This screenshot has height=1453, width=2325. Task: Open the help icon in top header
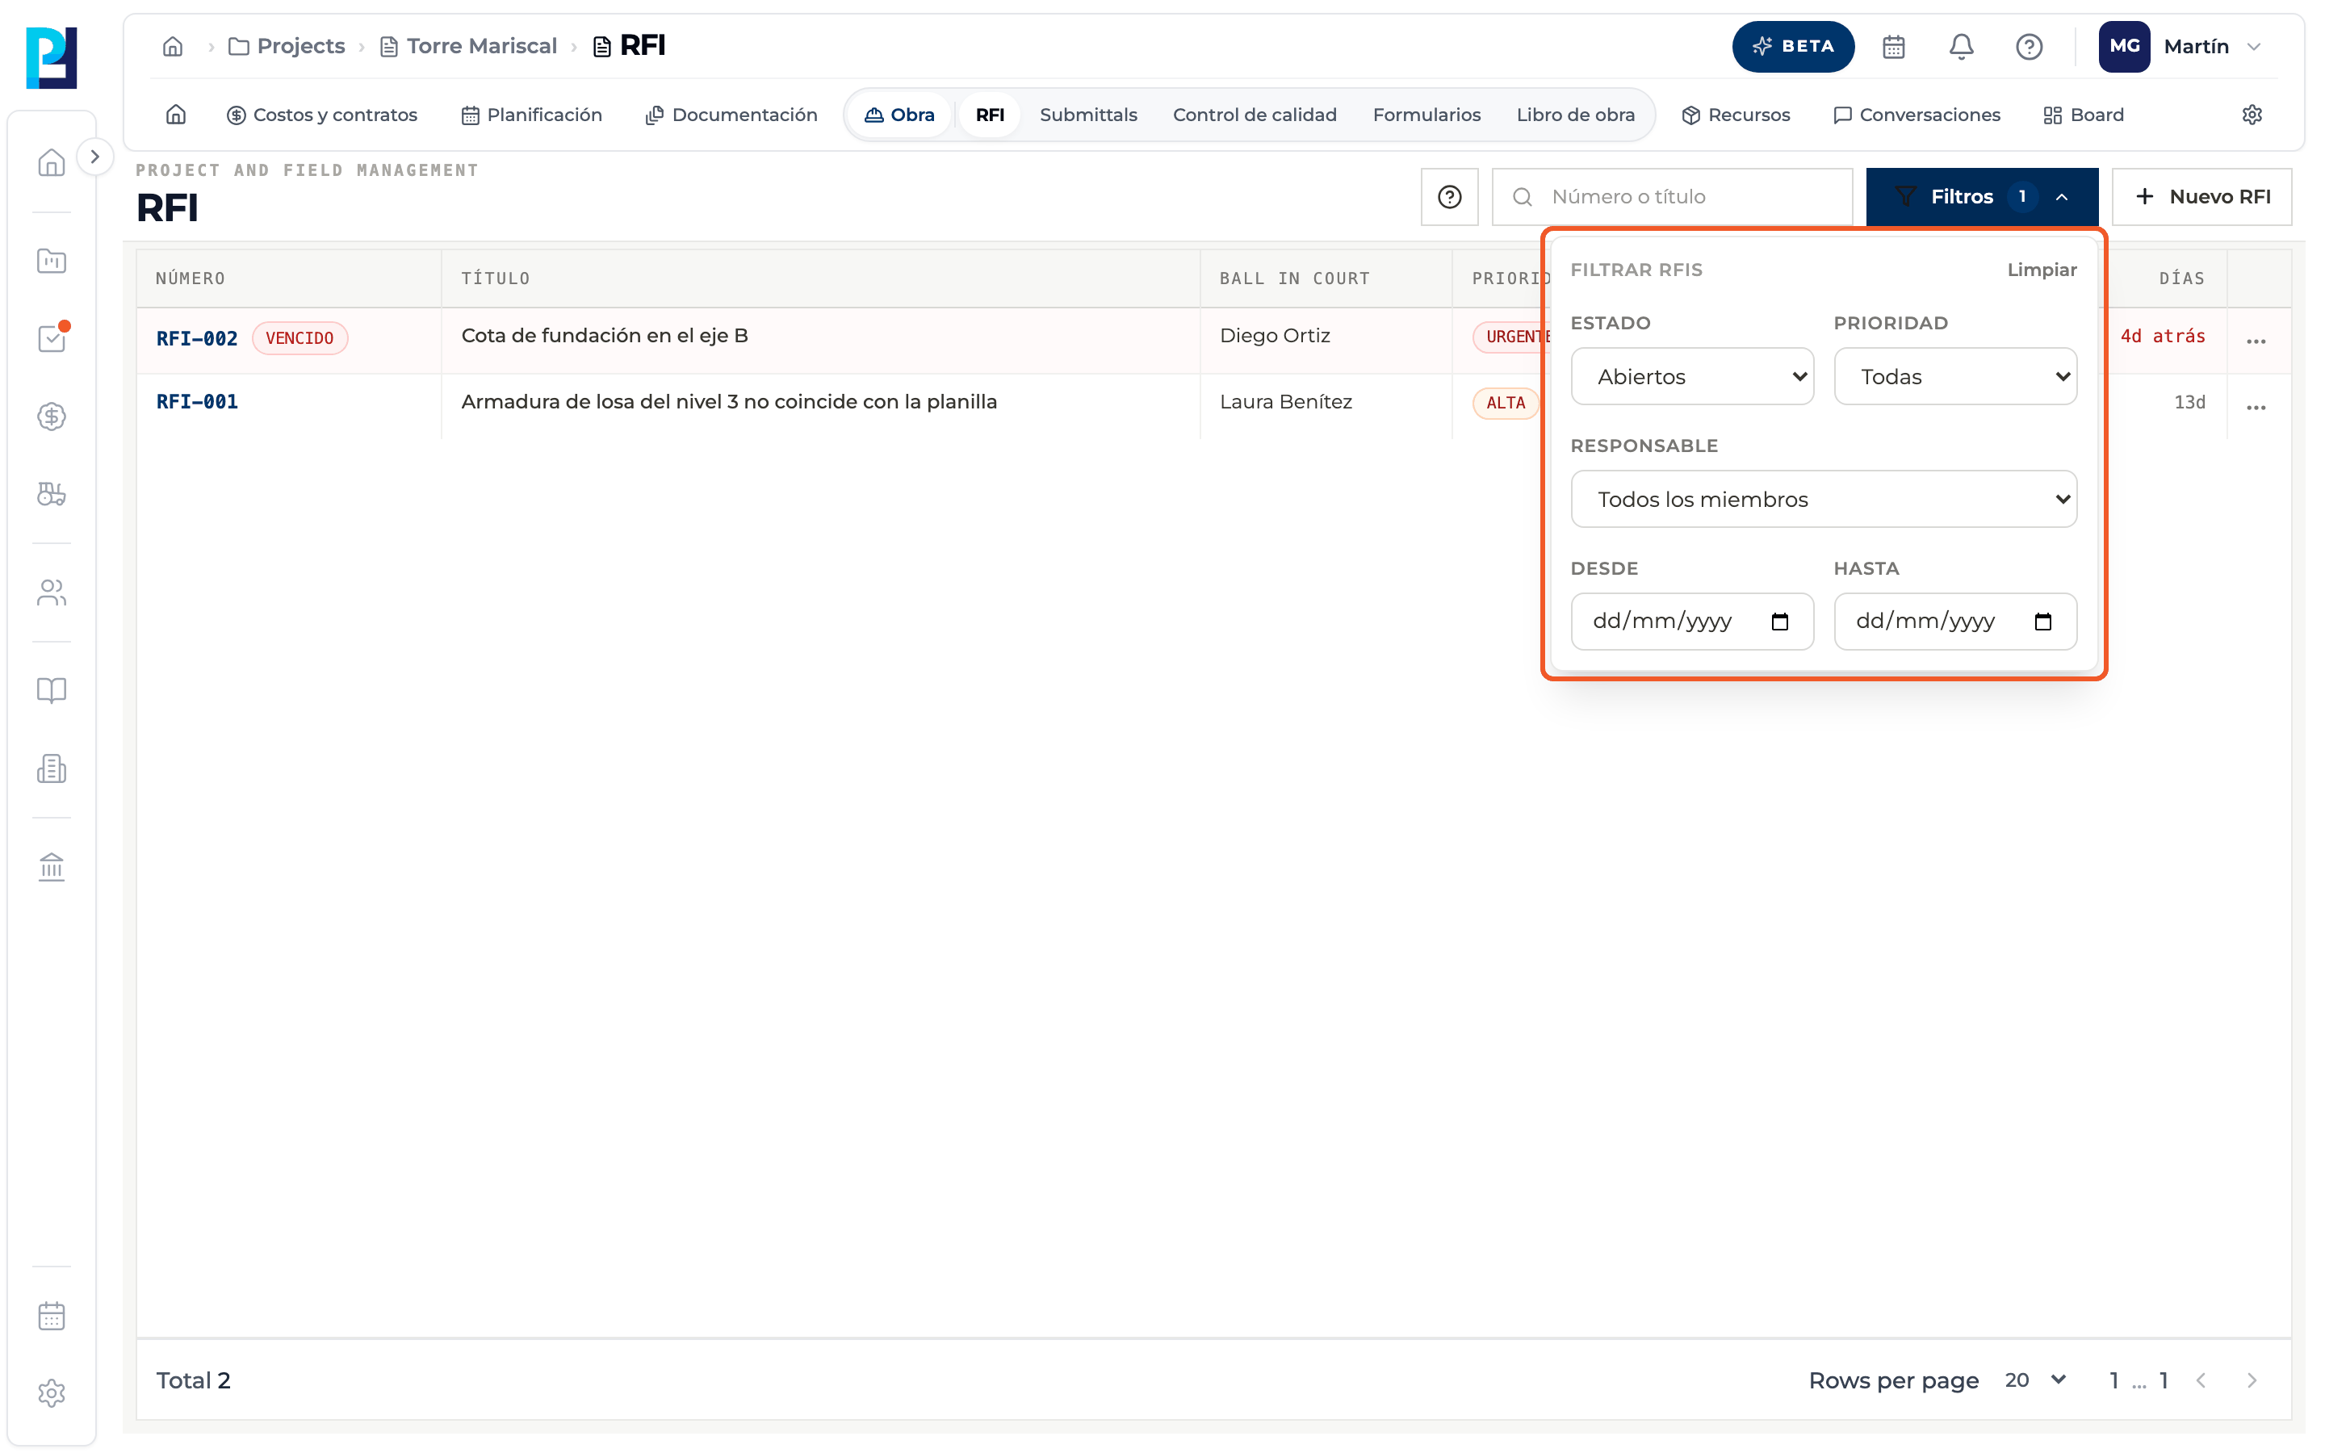coord(2028,46)
